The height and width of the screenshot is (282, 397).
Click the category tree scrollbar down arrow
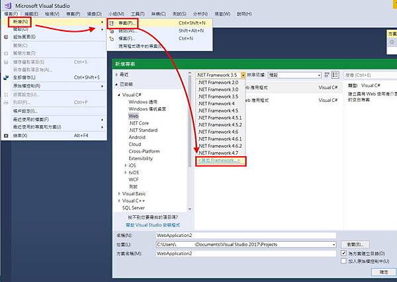click(x=190, y=209)
